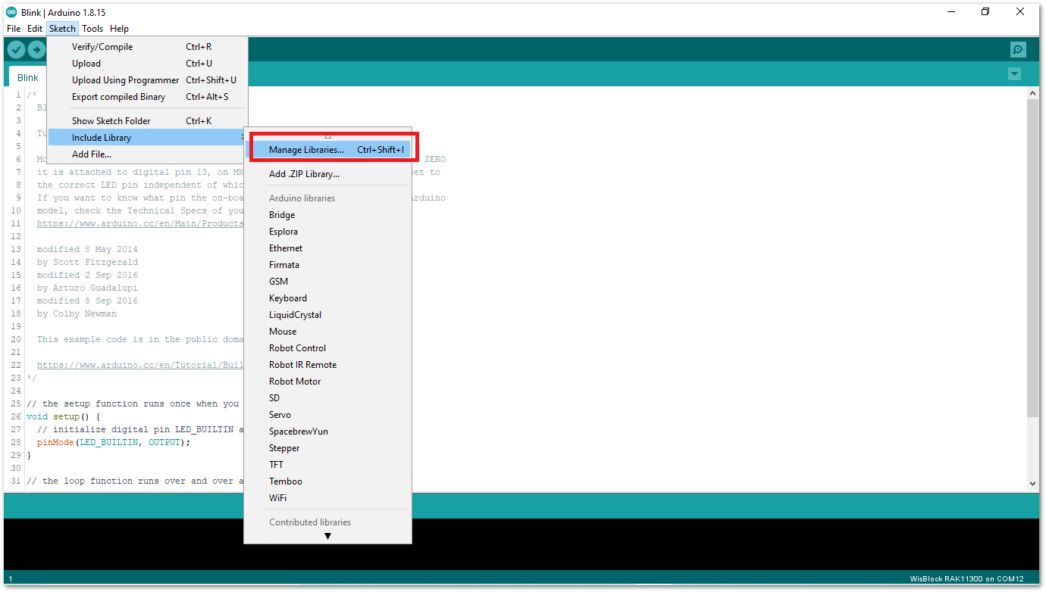
Task: Include the Temboo library
Action: click(328, 481)
